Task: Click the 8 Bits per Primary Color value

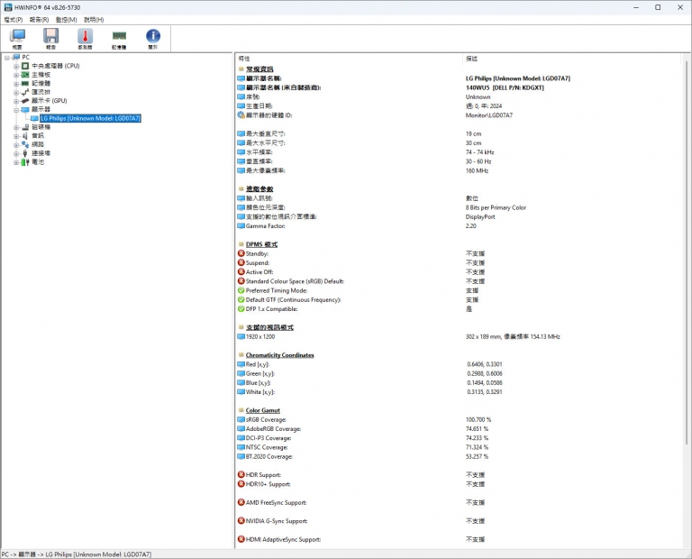Action: tap(496, 207)
